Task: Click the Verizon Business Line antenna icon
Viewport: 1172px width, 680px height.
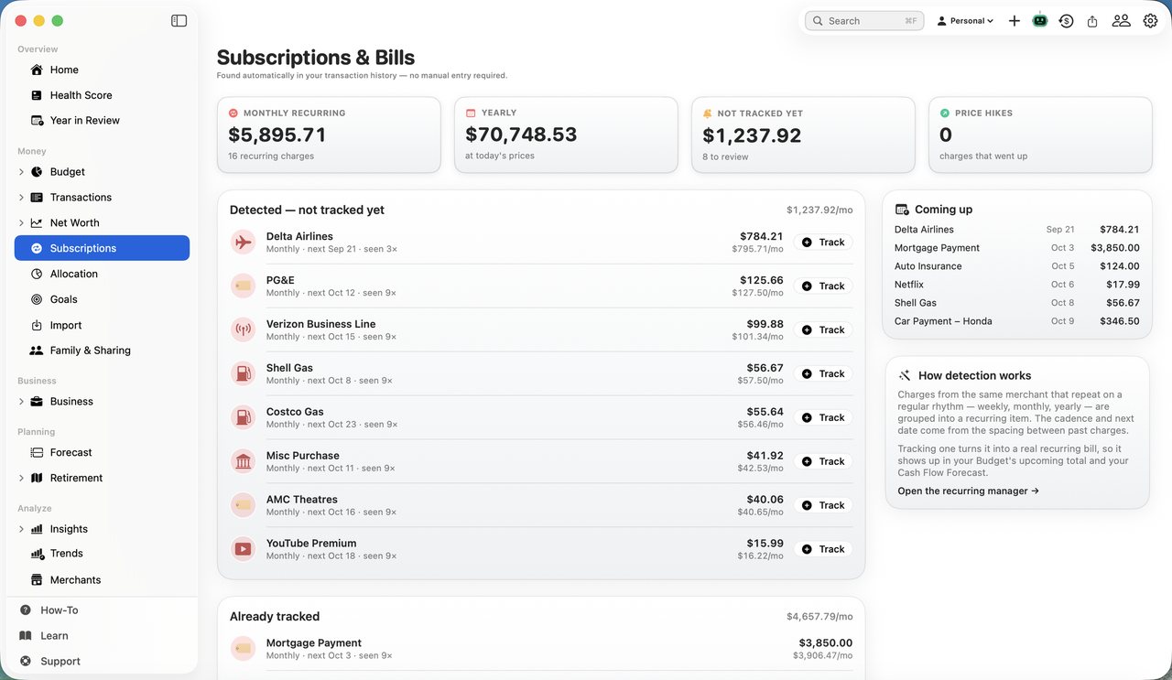Action: pos(243,329)
